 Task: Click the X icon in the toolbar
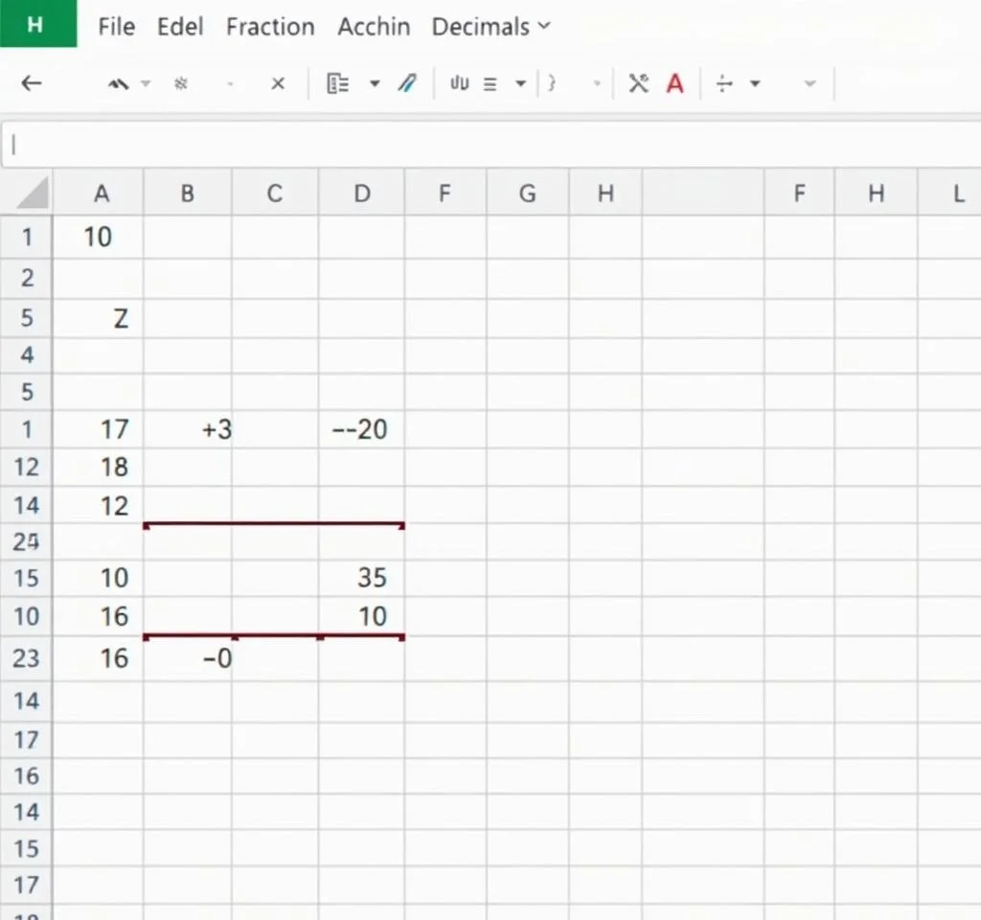(278, 83)
